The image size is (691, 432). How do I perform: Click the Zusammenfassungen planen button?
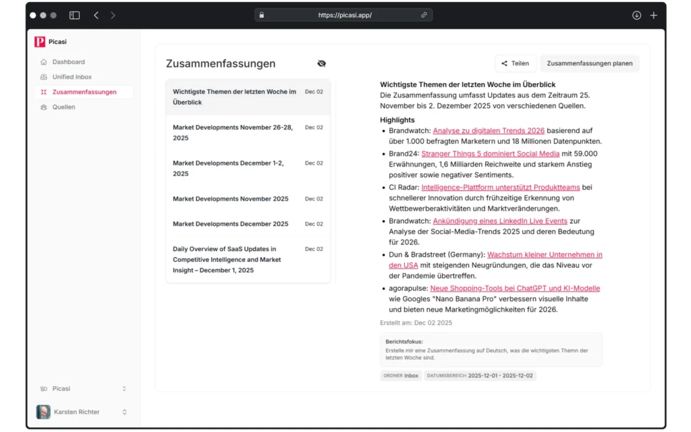point(590,63)
